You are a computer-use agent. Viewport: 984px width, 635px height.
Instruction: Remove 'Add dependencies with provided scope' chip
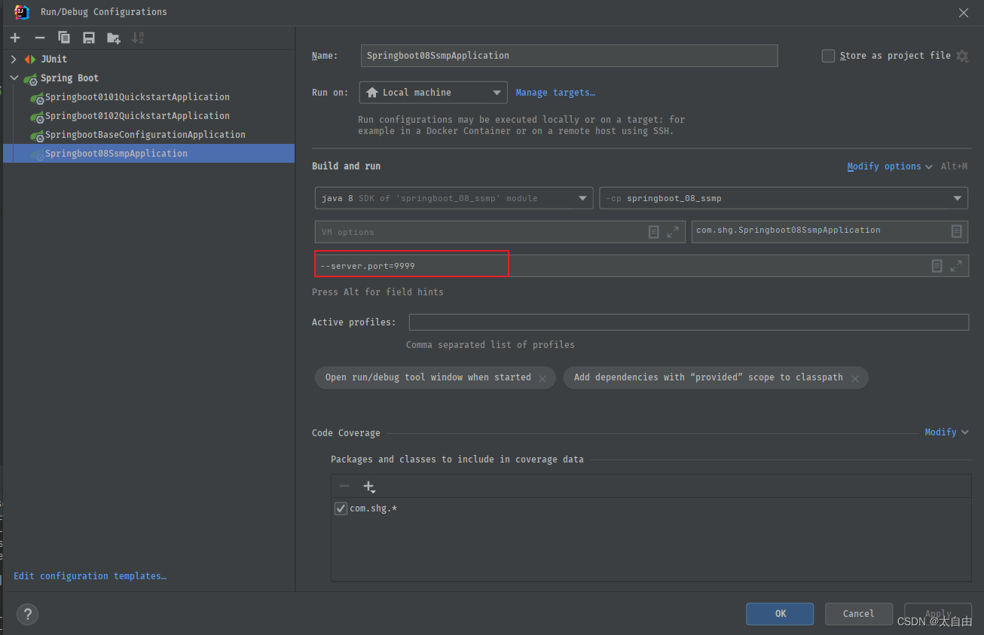click(x=854, y=378)
